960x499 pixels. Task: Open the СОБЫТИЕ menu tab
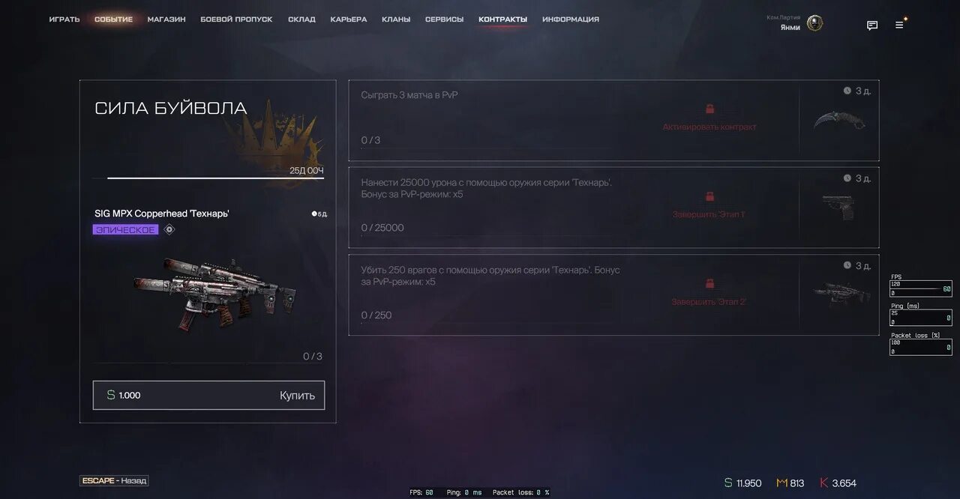(x=114, y=19)
